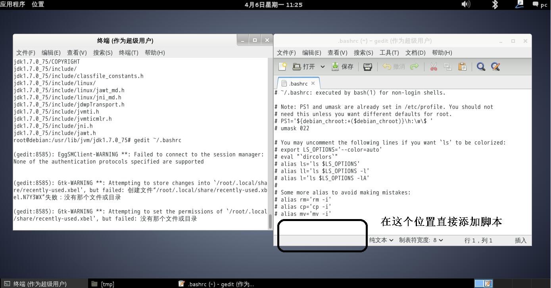Click jdk1.7.0_75/include/jni.h terminal line

(53, 126)
